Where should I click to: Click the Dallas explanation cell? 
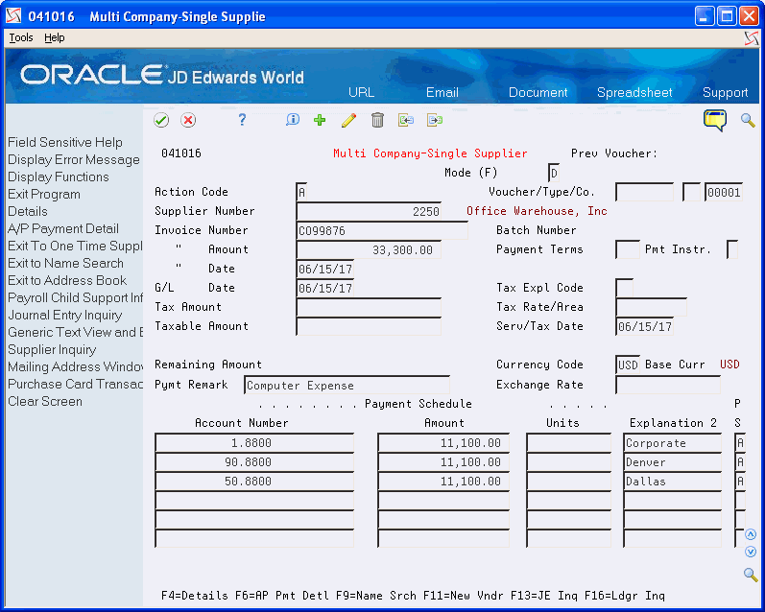click(x=672, y=482)
